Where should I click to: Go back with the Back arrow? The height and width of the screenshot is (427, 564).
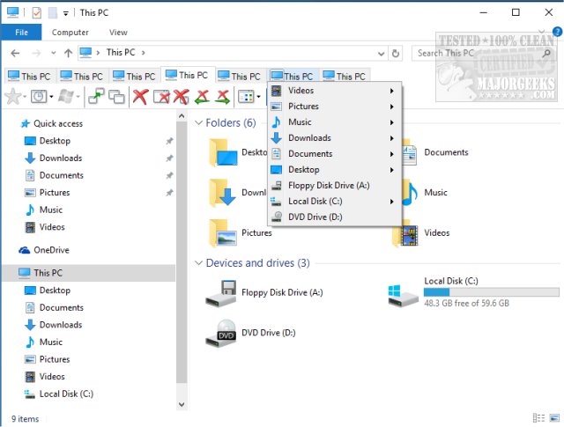(x=15, y=53)
